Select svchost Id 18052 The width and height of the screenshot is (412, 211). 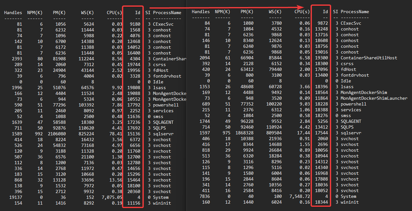pos(321,190)
